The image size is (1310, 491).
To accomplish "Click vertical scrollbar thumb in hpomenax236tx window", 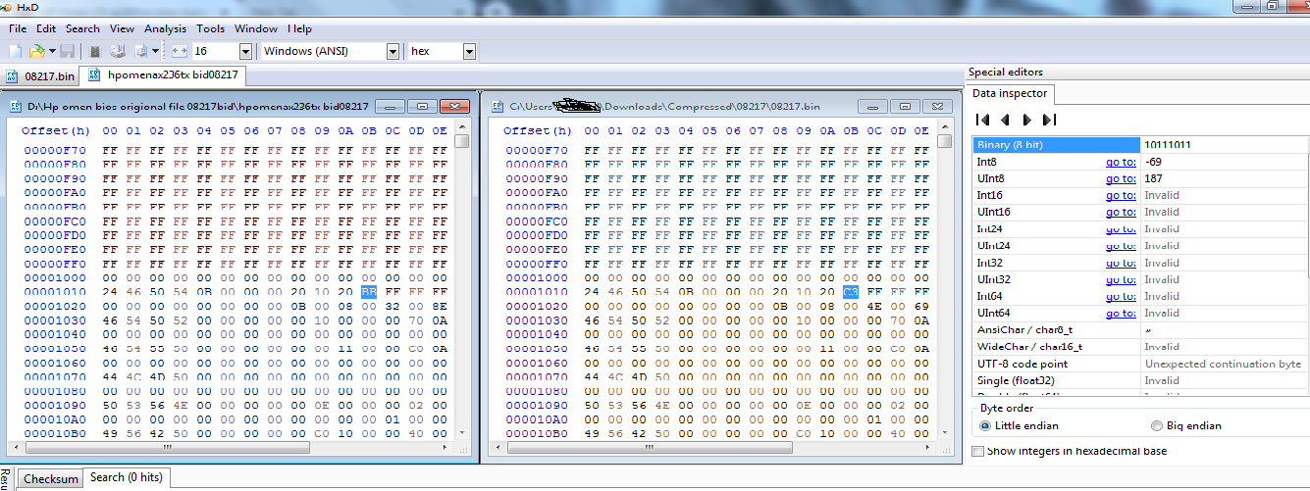I will [x=462, y=140].
